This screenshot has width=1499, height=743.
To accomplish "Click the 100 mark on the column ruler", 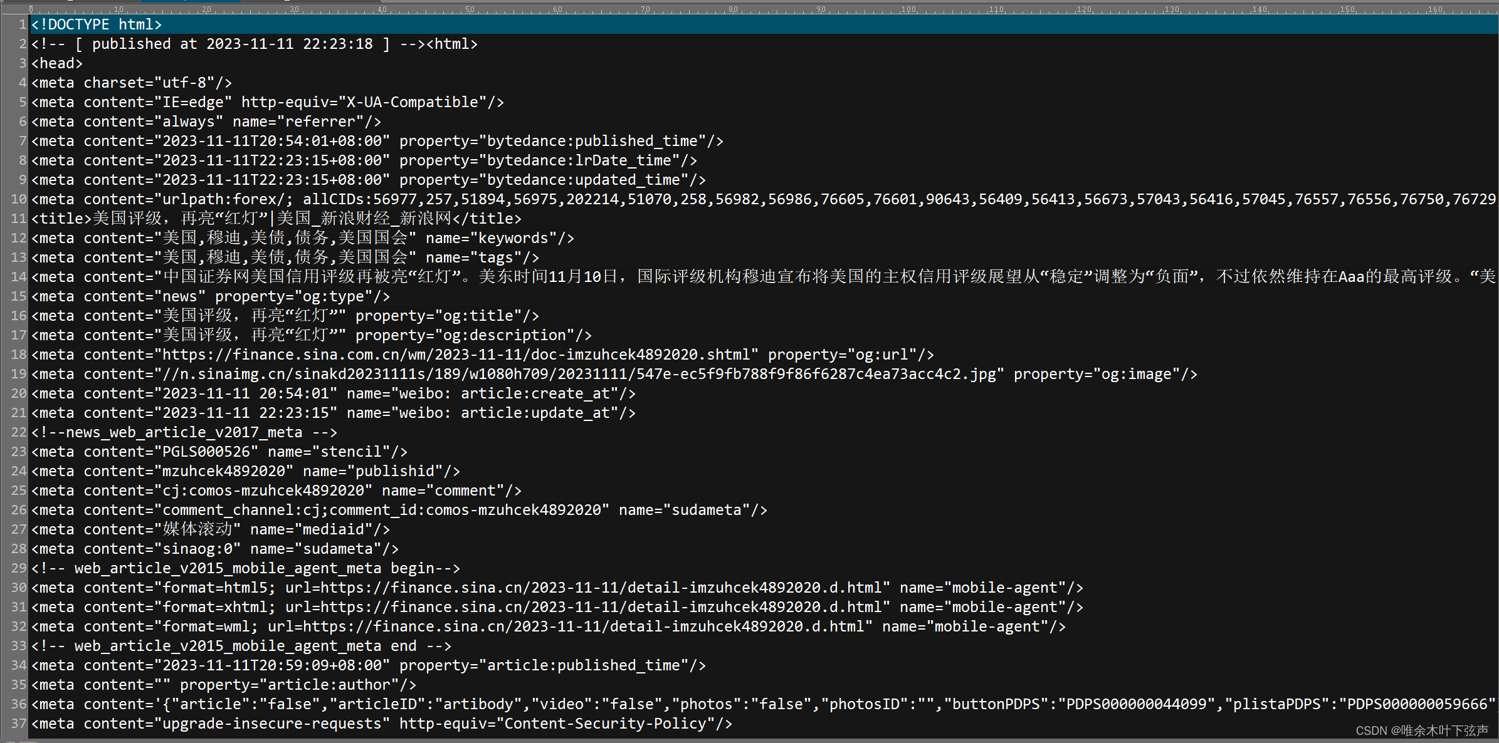I will click(908, 9).
